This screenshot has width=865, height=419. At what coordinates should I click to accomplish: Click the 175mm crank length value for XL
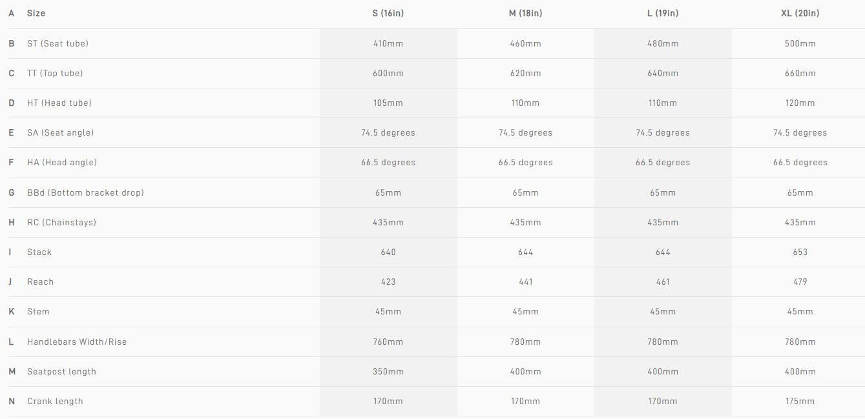[x=800, y=402]
